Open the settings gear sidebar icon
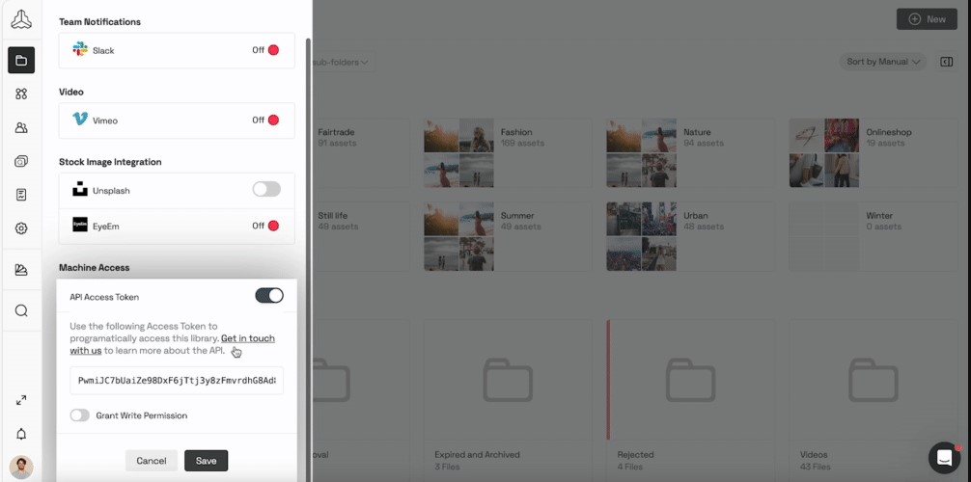Viewport: 971px width, 482px height. (x=21, y=228)
